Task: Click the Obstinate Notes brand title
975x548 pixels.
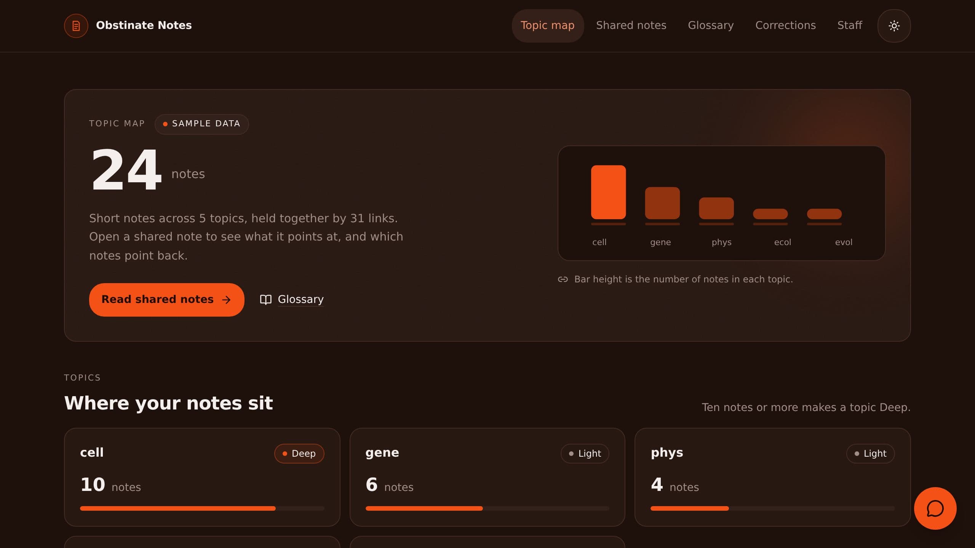Action: pyautogui.click(x=144, y=25)
